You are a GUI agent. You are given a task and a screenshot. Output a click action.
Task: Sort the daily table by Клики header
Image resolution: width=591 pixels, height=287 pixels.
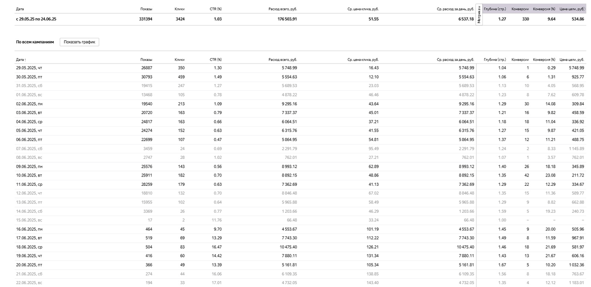tap(179, 59)
